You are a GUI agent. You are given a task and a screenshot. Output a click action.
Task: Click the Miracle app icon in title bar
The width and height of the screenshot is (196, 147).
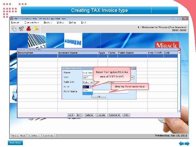12,19
